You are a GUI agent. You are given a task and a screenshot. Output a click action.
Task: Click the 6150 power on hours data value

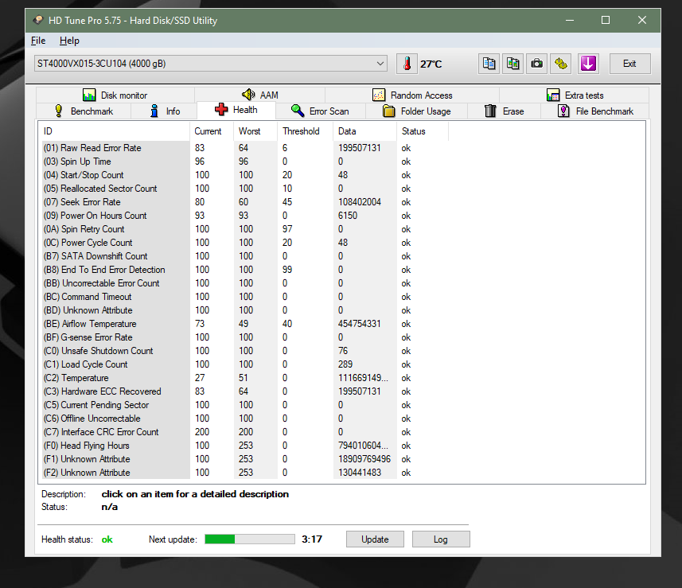coord(348,216)
